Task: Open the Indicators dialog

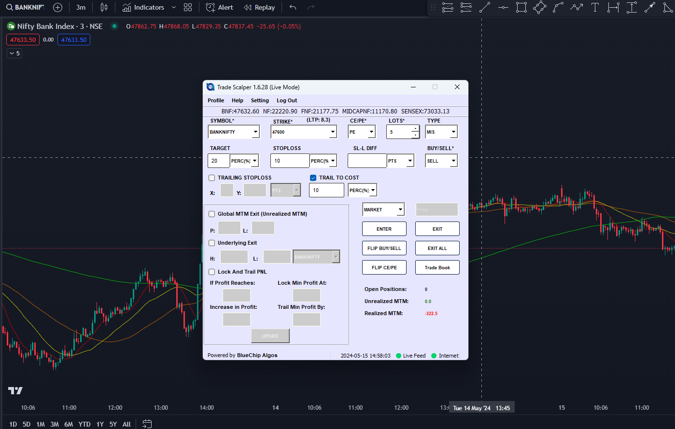Action: (x=143, y=7)
